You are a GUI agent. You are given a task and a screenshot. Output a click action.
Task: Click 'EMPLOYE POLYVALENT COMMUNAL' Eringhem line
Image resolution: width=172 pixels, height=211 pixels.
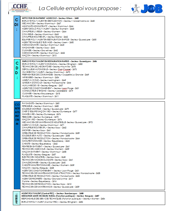52,64
